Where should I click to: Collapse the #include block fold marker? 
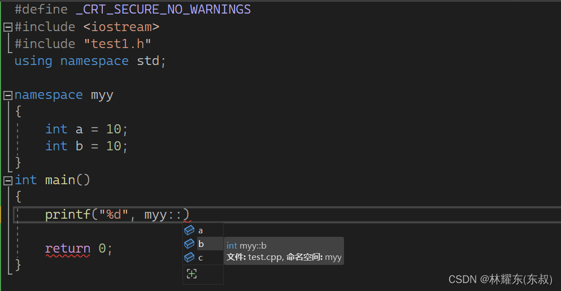pos(8,27)
